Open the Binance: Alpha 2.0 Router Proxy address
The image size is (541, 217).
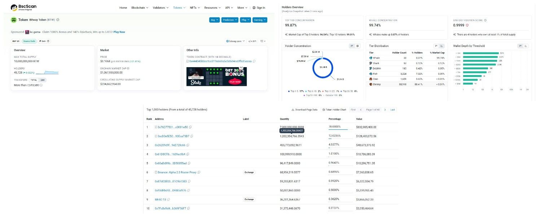point(177,172)
